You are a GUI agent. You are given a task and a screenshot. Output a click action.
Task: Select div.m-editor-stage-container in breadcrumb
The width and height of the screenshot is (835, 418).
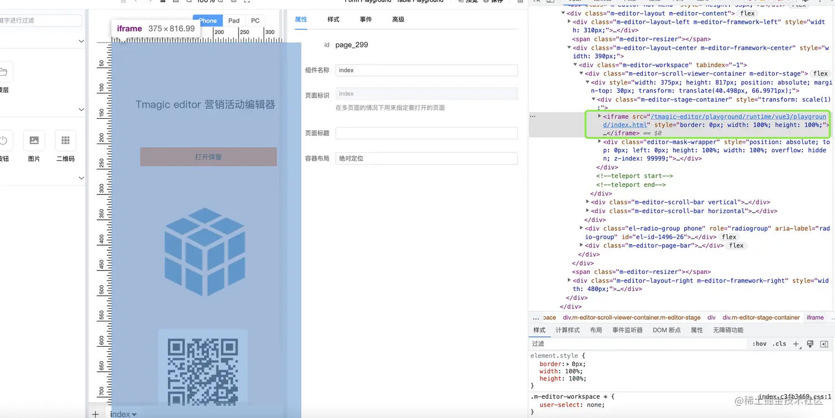point(761,318)
